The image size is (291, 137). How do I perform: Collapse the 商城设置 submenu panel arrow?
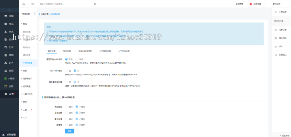35,14
